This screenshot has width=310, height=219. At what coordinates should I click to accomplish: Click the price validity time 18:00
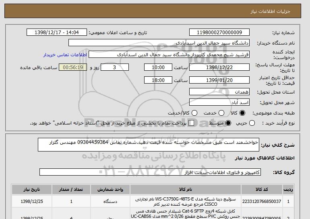(158, 80)
